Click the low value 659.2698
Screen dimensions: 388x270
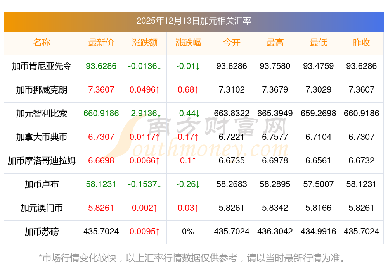(x=318, y=114)
